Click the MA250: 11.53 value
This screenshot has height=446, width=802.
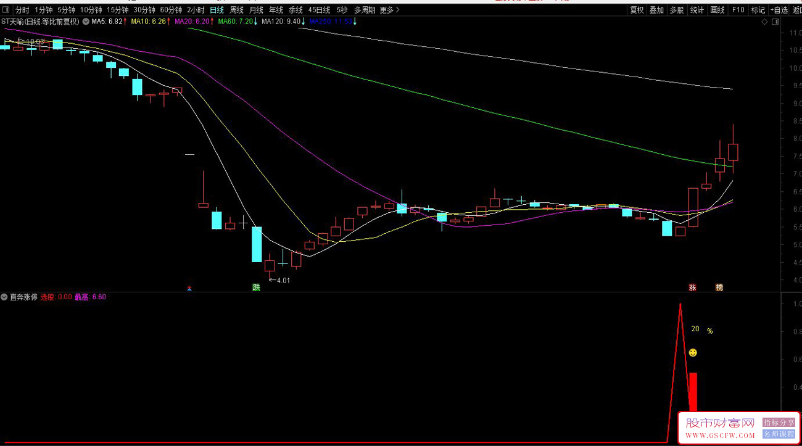pyautogui.click(x=333, y=22)
